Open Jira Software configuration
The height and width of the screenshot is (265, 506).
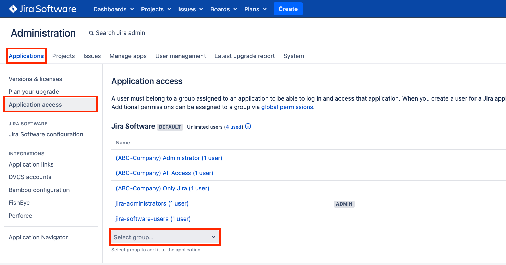coord(46,134)
